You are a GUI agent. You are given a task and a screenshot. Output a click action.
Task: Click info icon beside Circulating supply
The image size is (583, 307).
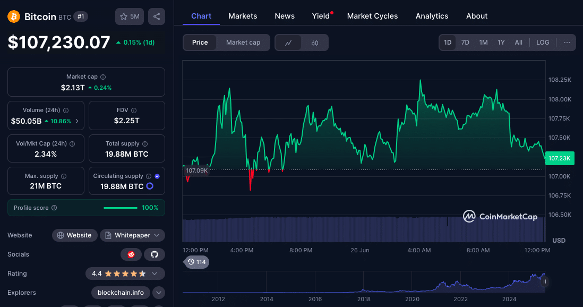[x=149, y=176]
